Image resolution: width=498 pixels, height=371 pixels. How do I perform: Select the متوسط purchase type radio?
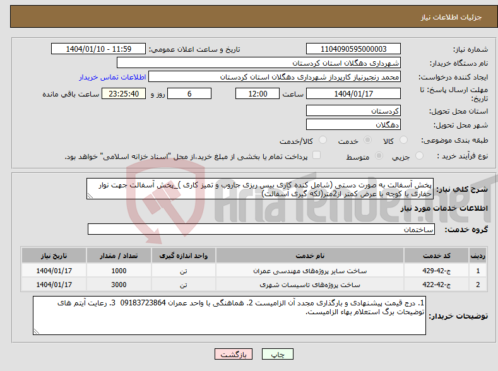point(379,155)
